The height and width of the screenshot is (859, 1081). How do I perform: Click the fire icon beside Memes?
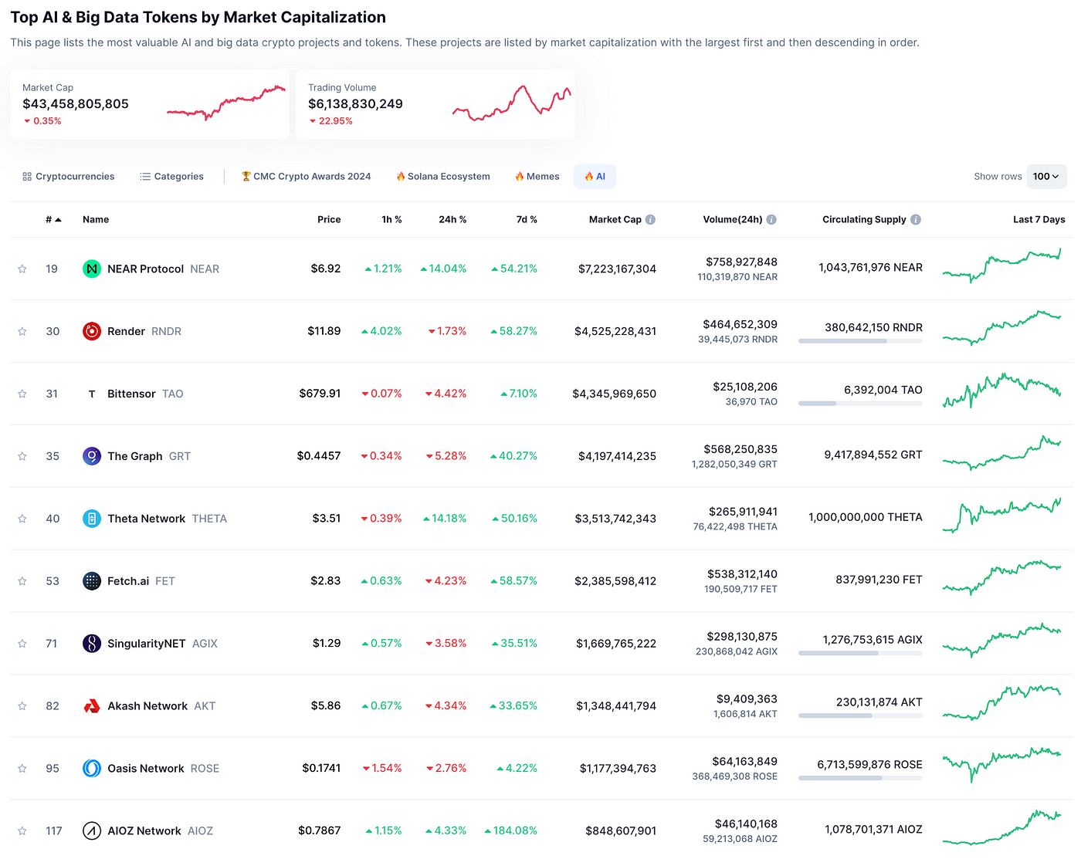(520, 177)
